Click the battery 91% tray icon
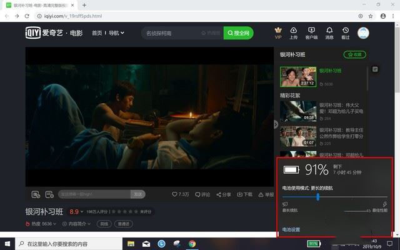Image resolution: width=400 pixels, height=250 pixels. (x=314, y=244)
